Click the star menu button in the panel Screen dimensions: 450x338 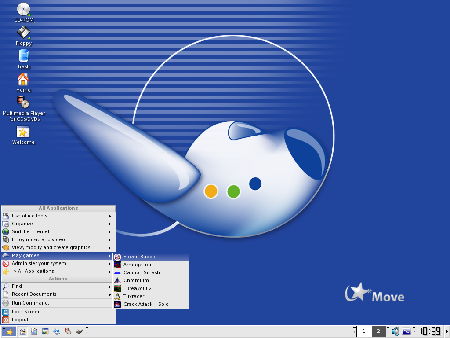[x=9, y=332]
